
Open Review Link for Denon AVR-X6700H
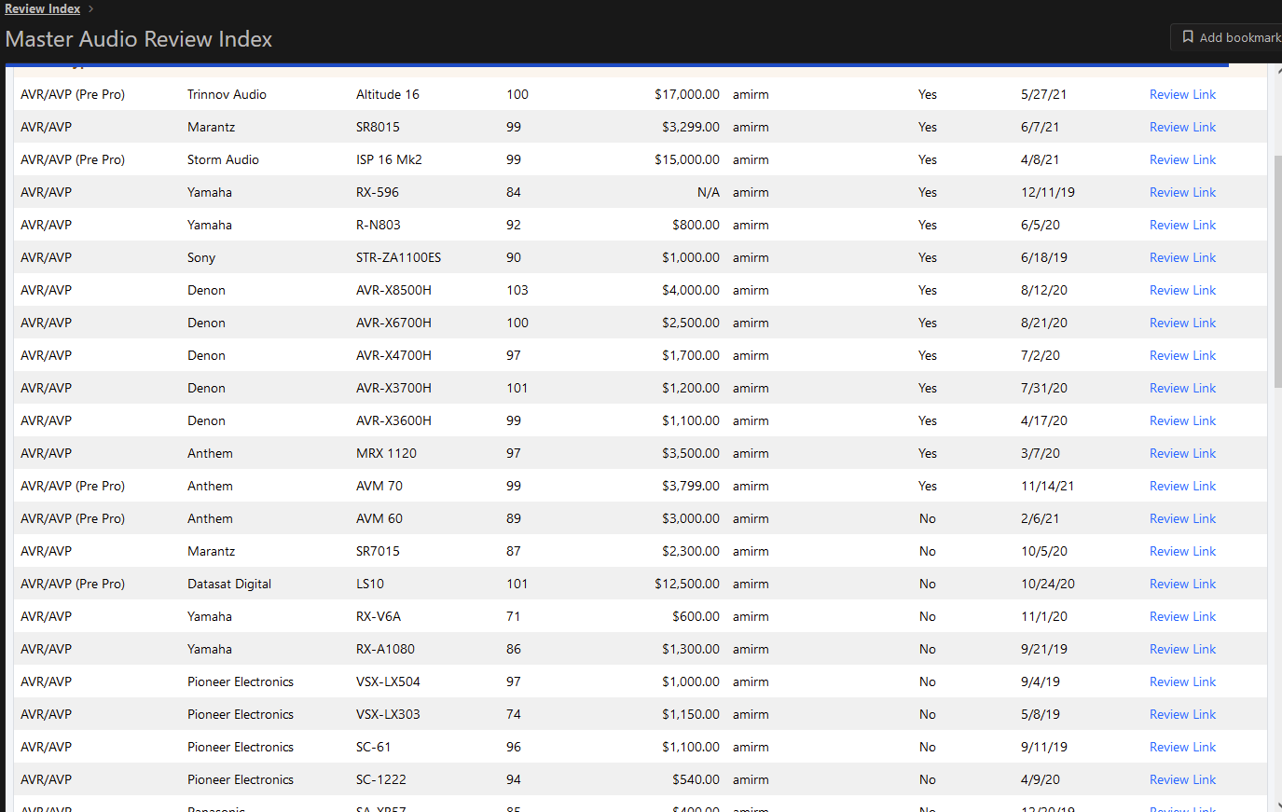[x=1182, y=323]
